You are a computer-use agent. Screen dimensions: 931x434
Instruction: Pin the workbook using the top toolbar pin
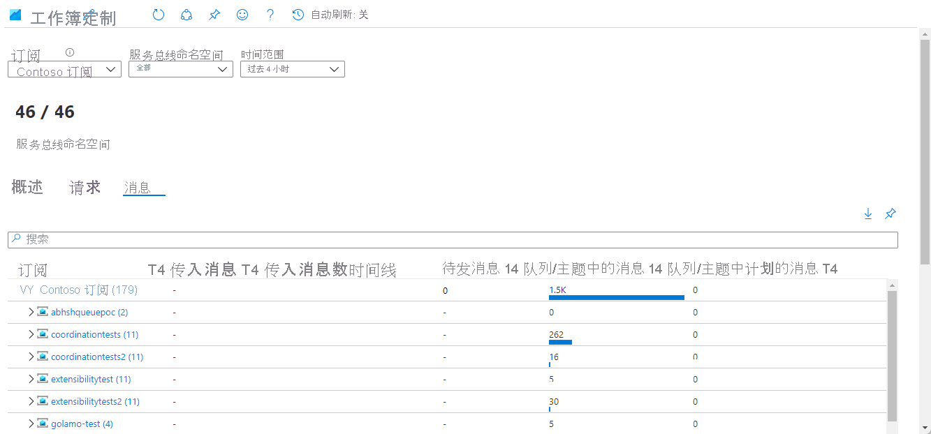[x=214, y=15]
